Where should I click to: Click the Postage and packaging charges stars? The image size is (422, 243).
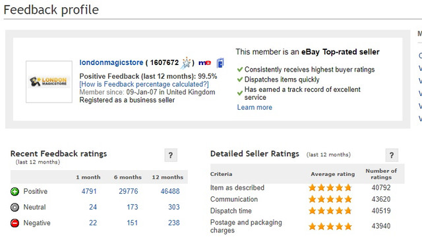[330, 227]
